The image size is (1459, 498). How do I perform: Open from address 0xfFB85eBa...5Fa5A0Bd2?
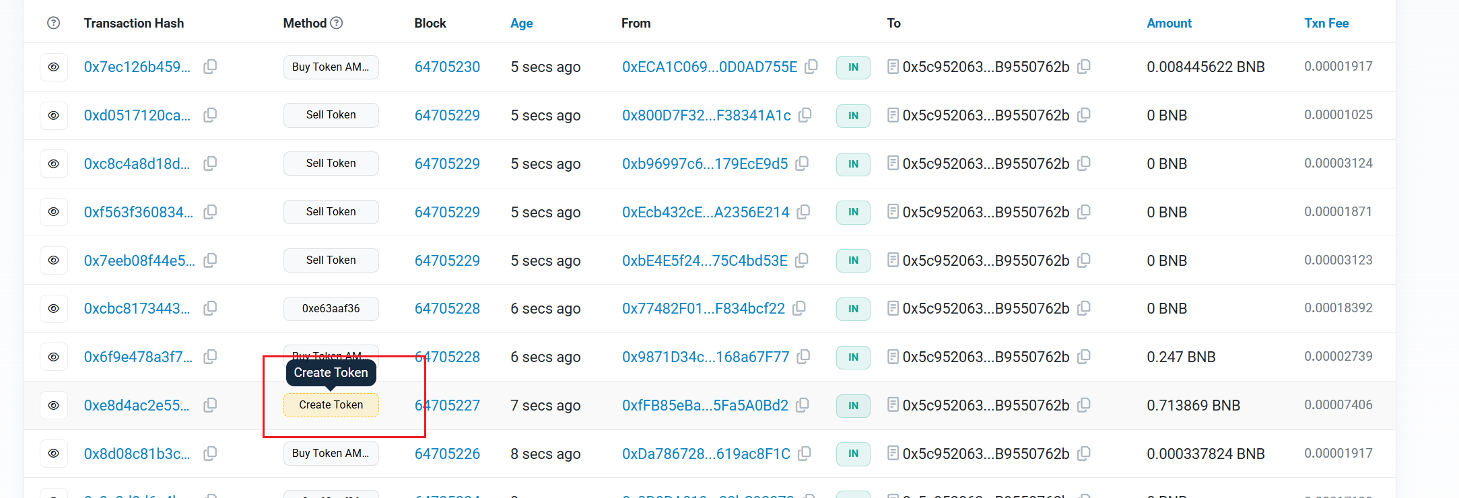tap(705, 406)
